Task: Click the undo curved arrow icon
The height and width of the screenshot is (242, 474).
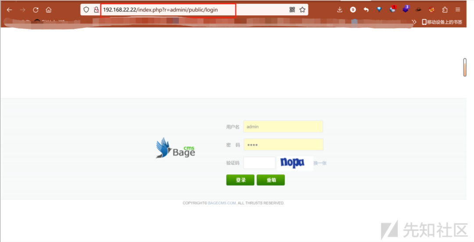Action: (366, 10)
